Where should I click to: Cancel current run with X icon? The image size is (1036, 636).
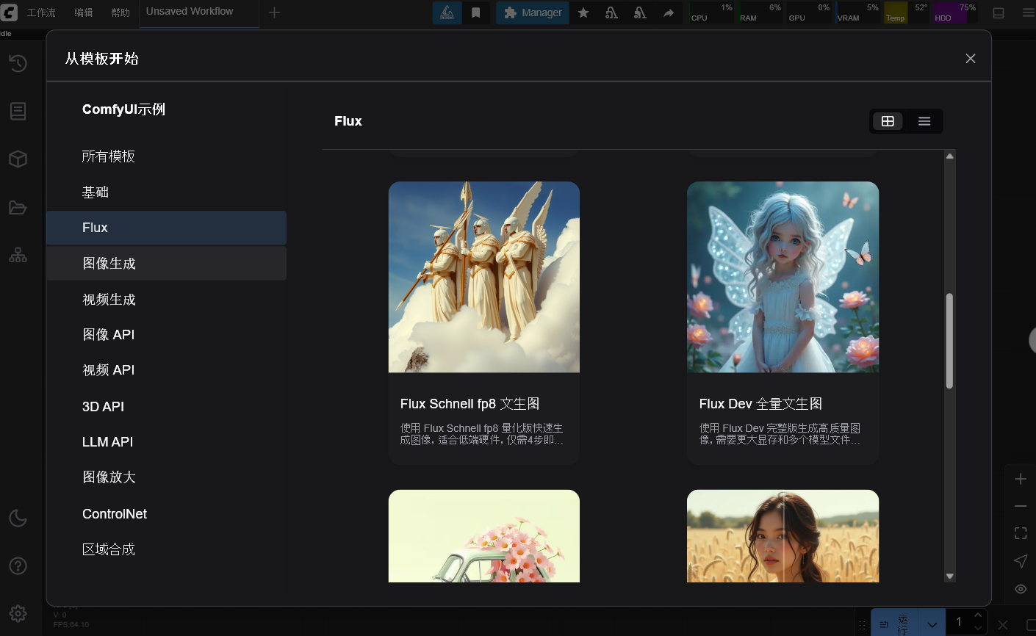(x=1003, y=624)
